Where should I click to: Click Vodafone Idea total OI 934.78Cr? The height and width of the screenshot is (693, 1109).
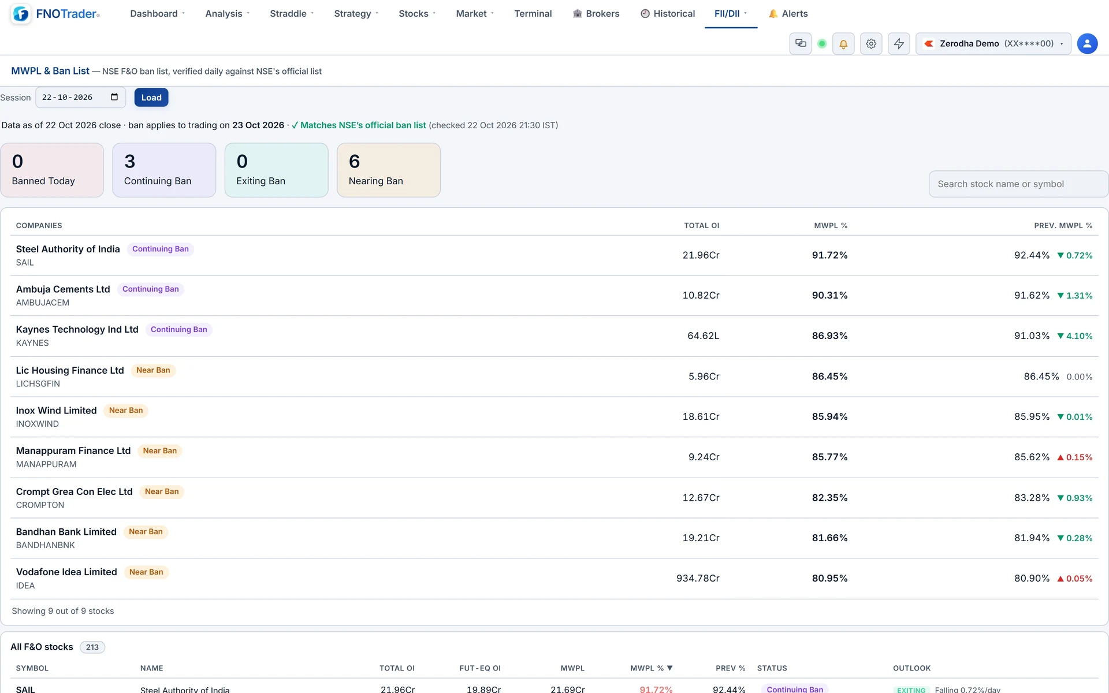click(698, 578)
